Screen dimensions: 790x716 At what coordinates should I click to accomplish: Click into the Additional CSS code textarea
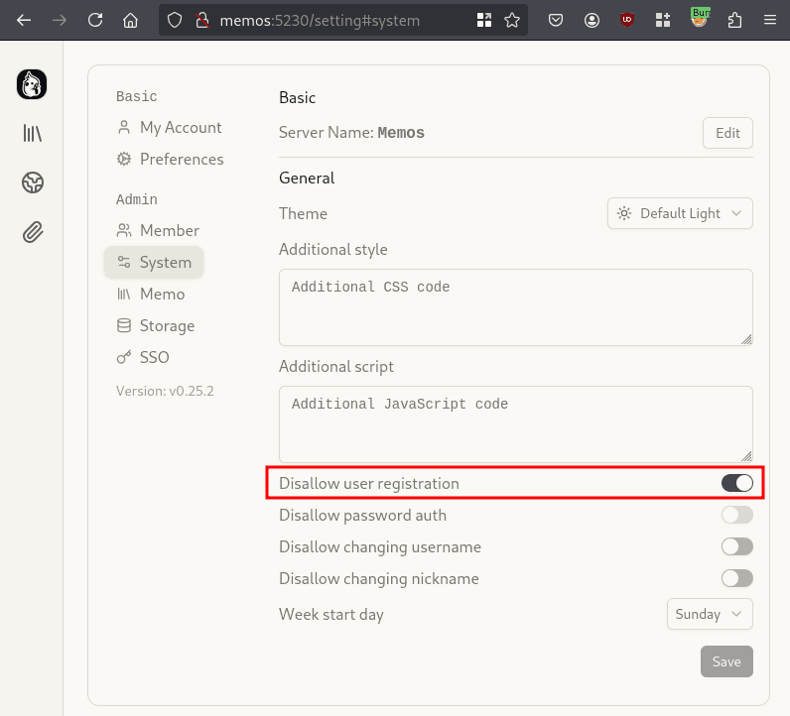pos(515,307)
